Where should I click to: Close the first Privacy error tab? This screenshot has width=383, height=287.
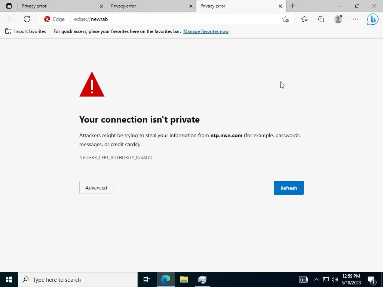point(101,6)
